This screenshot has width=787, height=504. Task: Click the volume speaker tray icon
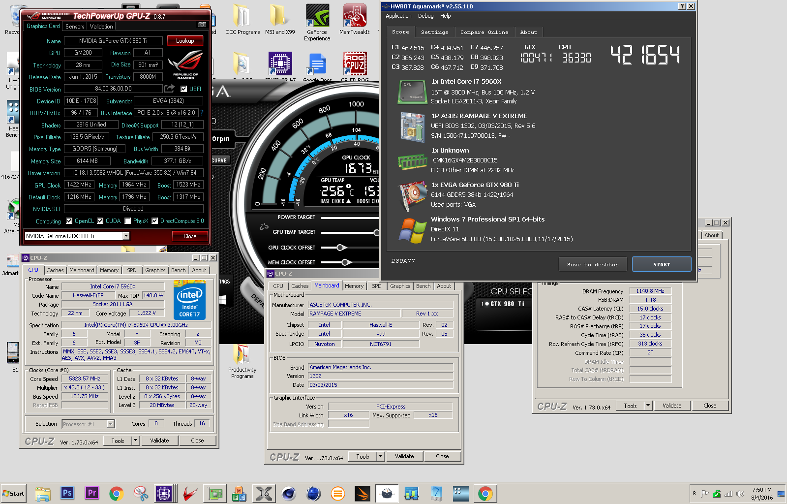(x=740, y=494)
